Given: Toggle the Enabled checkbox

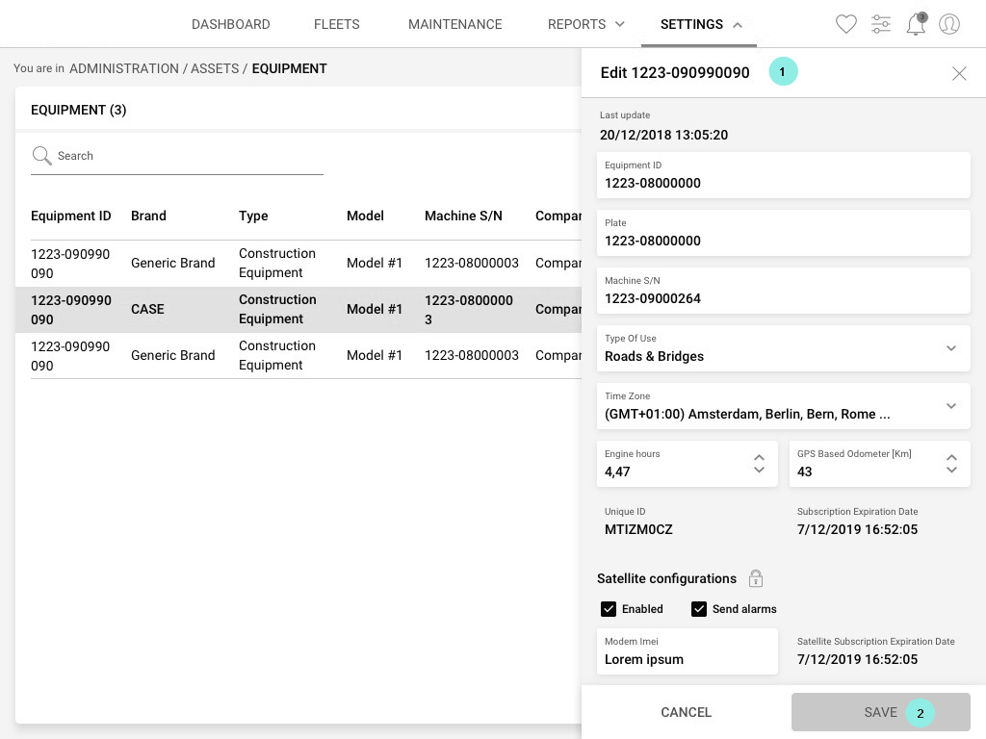Looking at the screenshot, I should (x=609, y=609).
